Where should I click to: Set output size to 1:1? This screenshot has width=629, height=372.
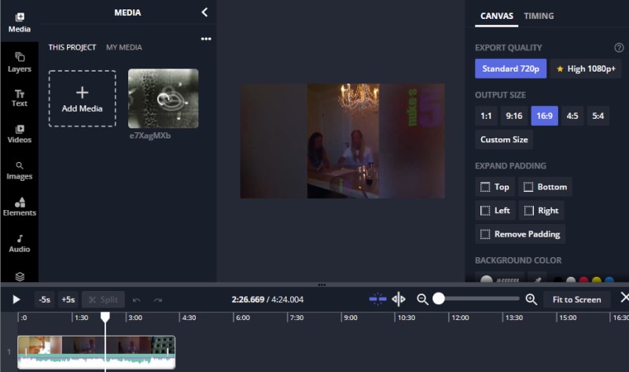tap(486, 116)
